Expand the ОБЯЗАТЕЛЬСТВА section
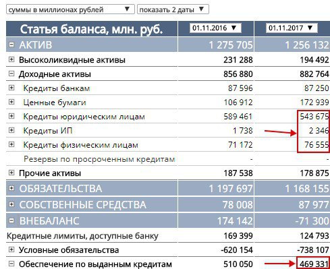The width and height of the screenshot is (330, 269). point(11,188)
